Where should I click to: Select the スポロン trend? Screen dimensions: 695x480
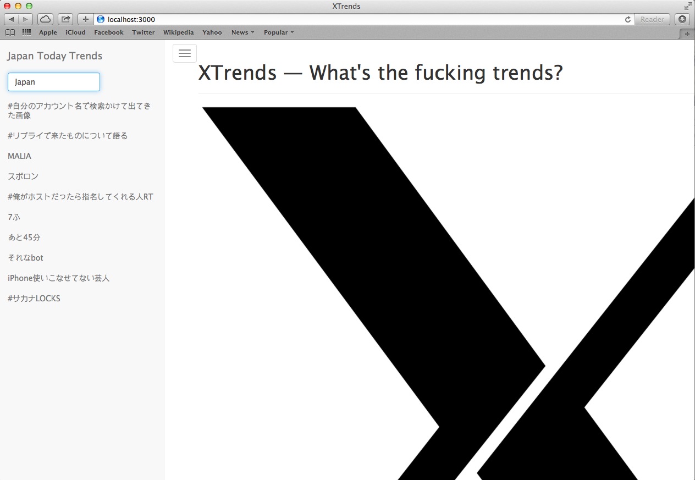23,176
